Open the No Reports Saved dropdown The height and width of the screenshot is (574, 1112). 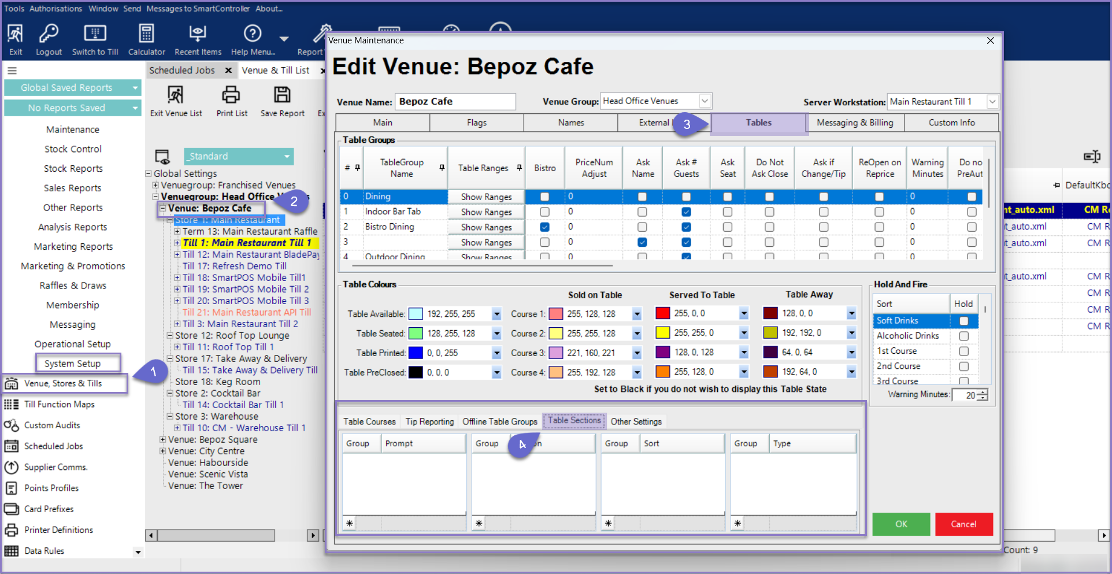tap(135, 108)
